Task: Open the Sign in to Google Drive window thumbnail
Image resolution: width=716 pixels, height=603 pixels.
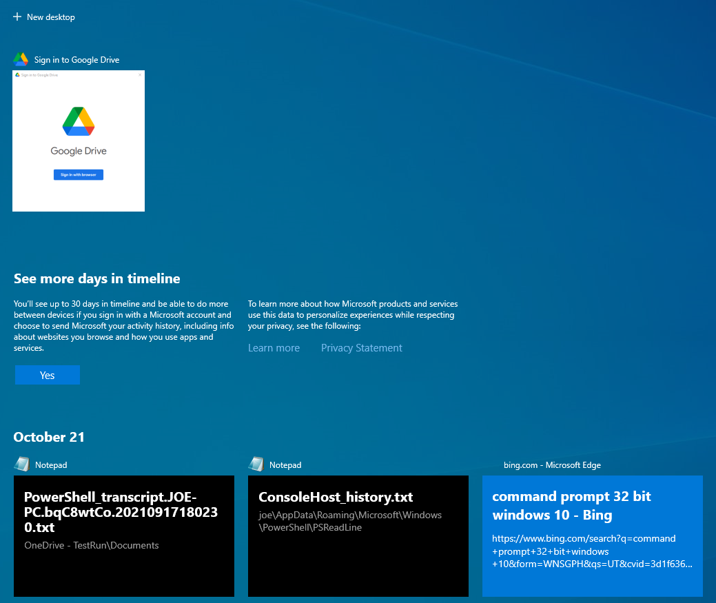Action: [79, 141]
